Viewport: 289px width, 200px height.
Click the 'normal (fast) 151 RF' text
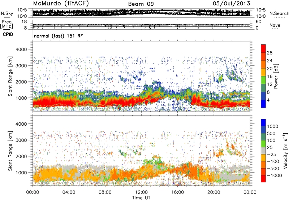pyautogui.click(x=59, y=36)
